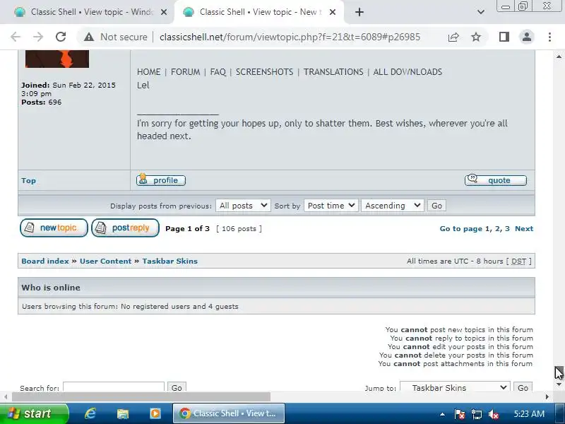The height and width of the screenshot is (424, 565).
Task: Open the Taskbar Skins breadcrumb
Action: click(169, 261)
